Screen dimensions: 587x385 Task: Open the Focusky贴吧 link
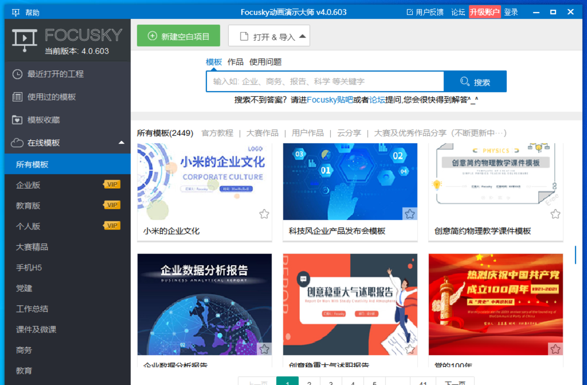pyautogui.click(x=330, y=100)
